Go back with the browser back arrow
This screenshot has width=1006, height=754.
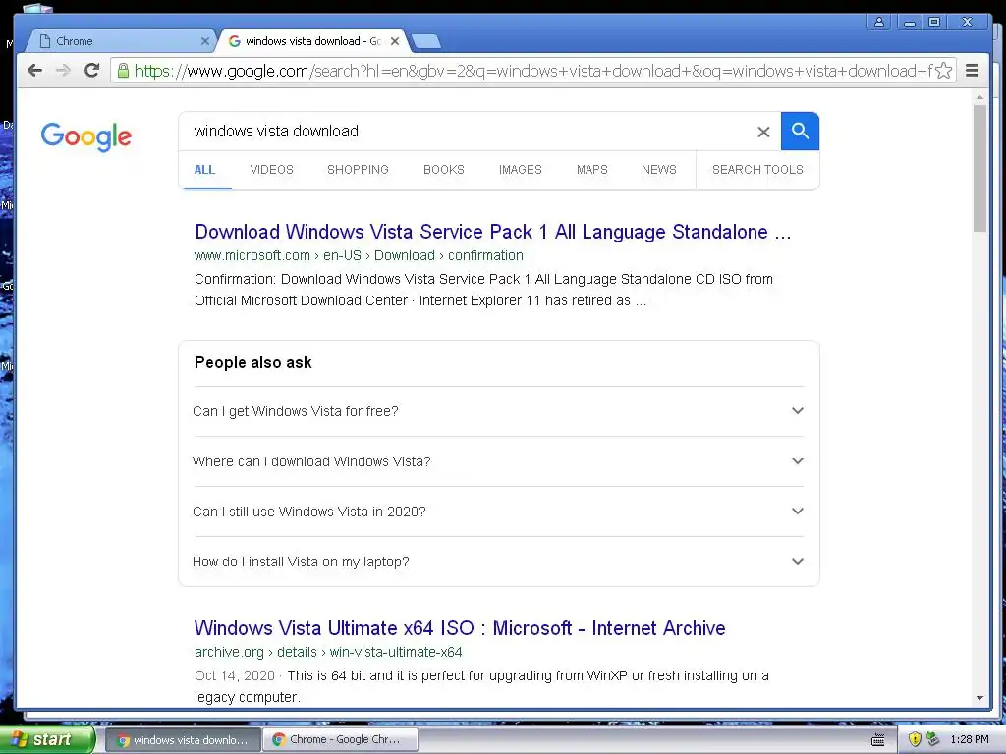point(34,71)
